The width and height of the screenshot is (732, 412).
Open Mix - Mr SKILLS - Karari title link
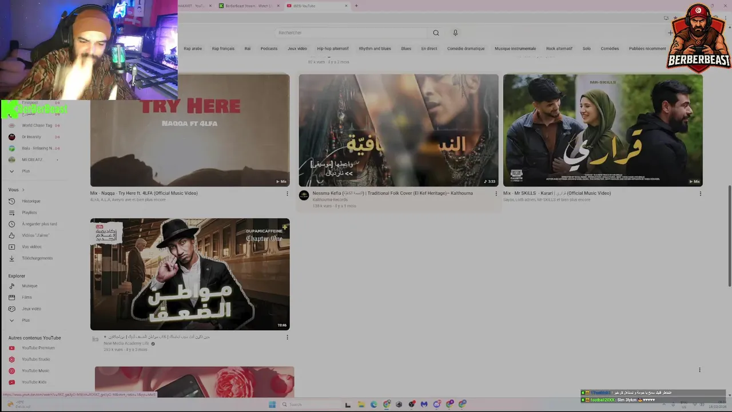(x=557, y=193)
